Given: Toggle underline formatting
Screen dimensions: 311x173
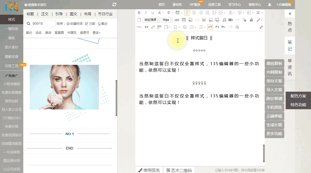Looking at the screenshot, I should pyautogui.click(x=153, y=13).
